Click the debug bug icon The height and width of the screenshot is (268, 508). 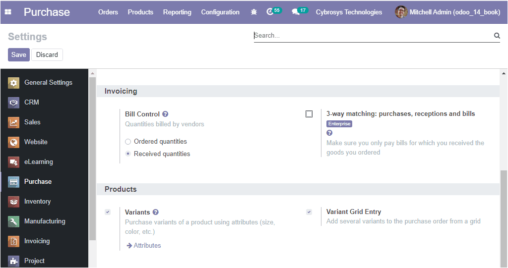click(254, 12)
